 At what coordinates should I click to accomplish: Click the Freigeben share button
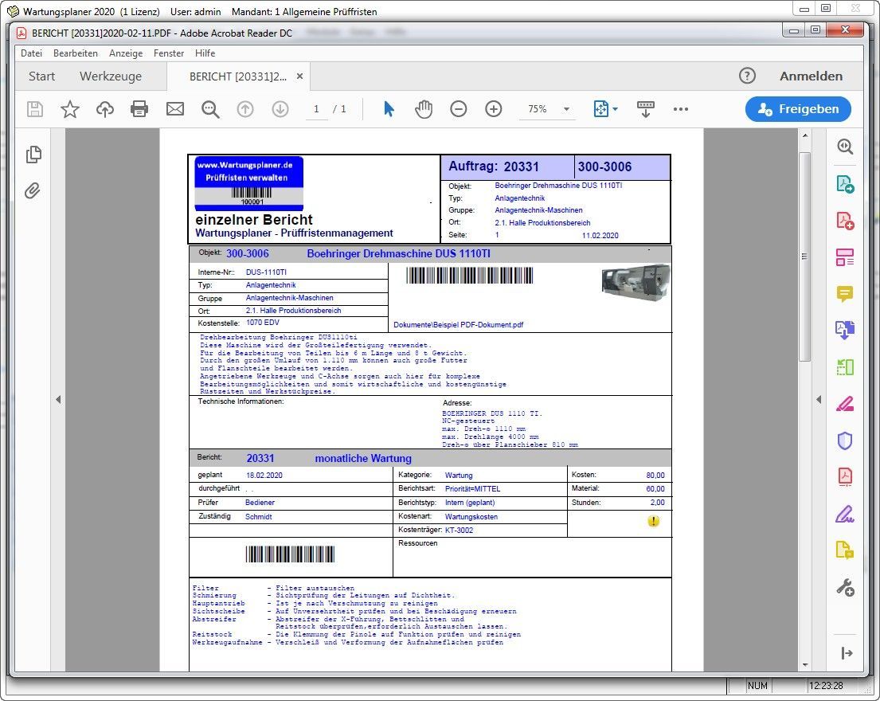[798, 109]
